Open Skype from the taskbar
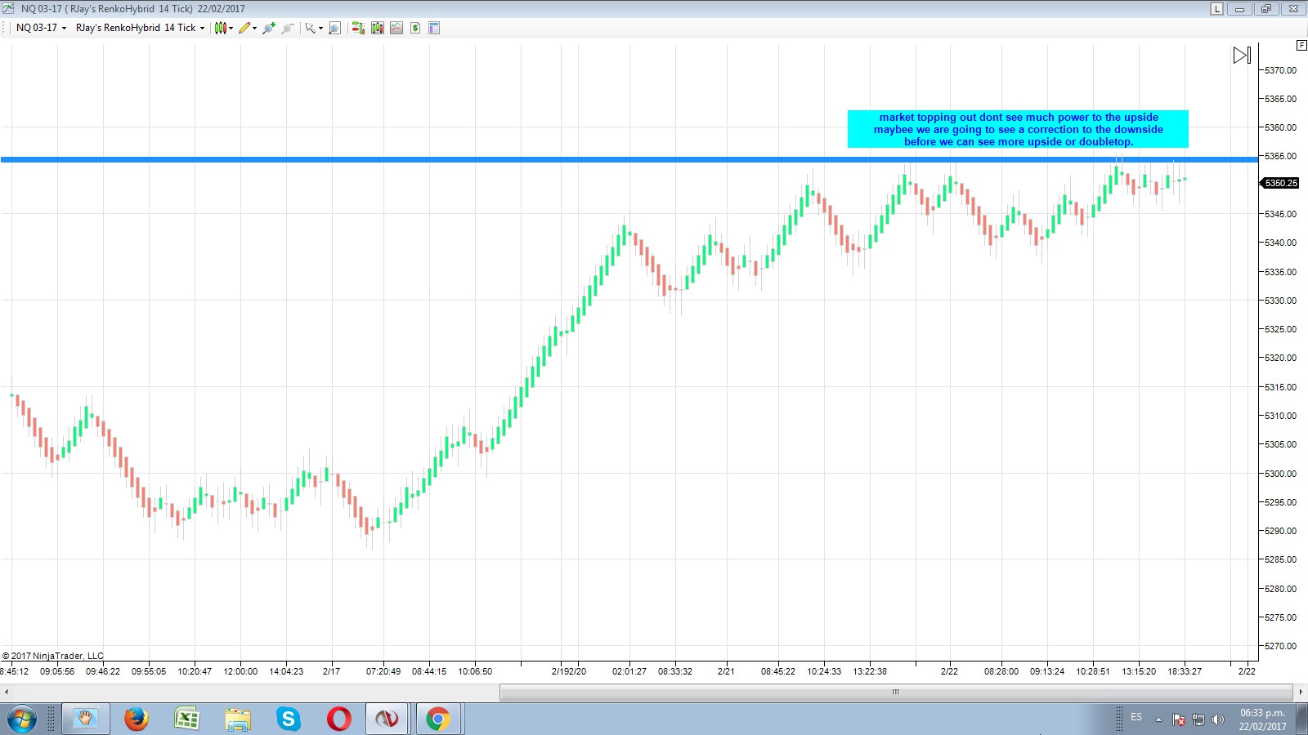 pos(289,719)
